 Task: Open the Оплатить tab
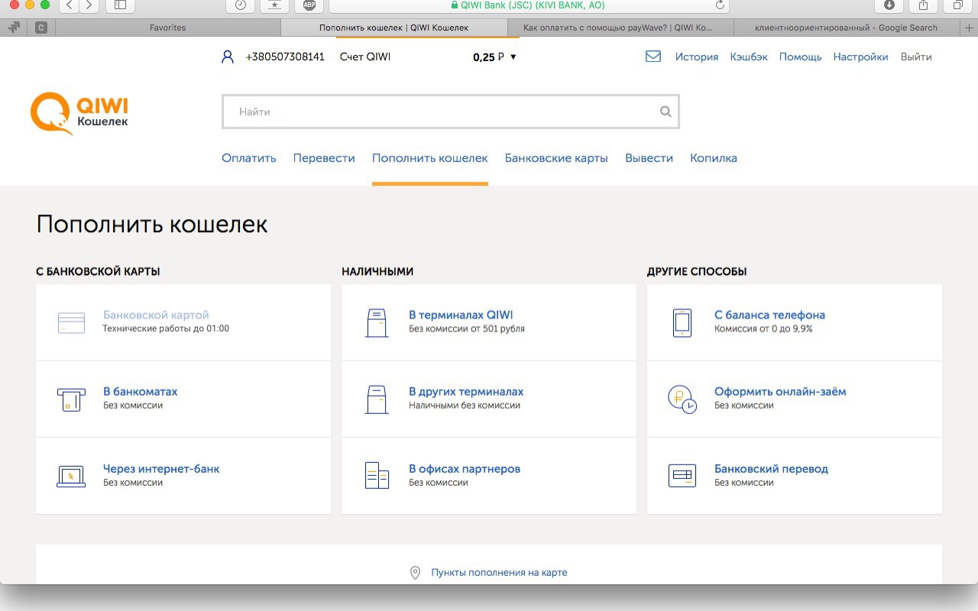tap(248, 158)
